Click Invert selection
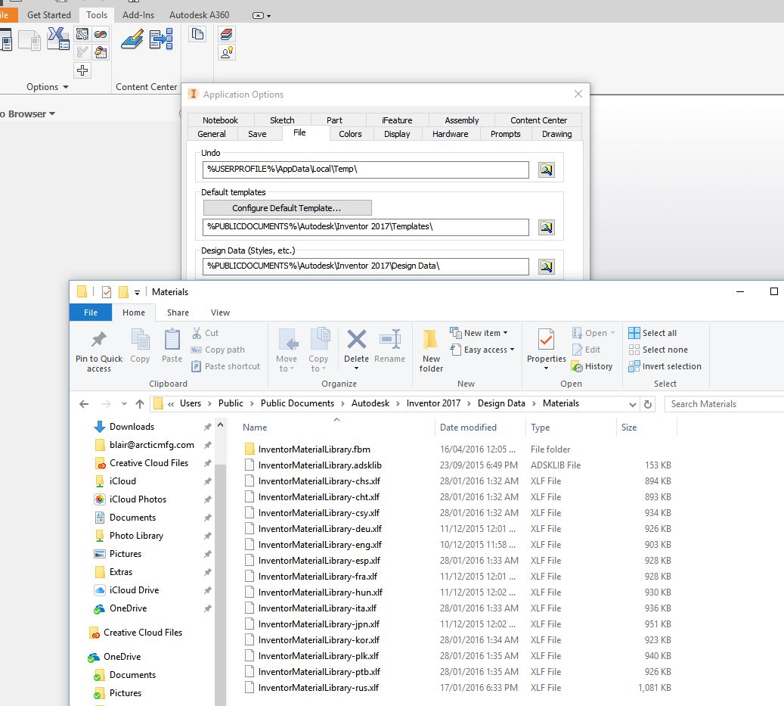This screenshot has width=784, height=706. coord(665,366)
